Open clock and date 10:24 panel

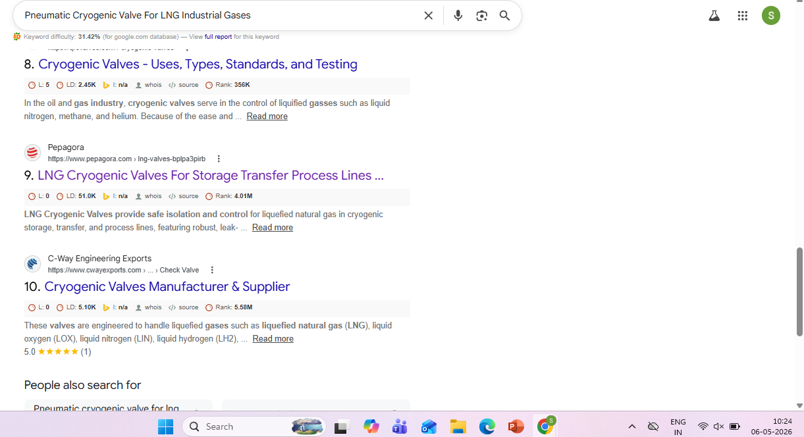tap(773, 426)
